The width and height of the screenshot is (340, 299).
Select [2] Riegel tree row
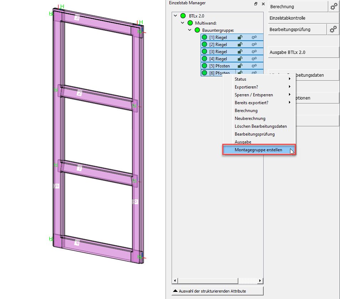pyautogui.click(x=232, y=45)
